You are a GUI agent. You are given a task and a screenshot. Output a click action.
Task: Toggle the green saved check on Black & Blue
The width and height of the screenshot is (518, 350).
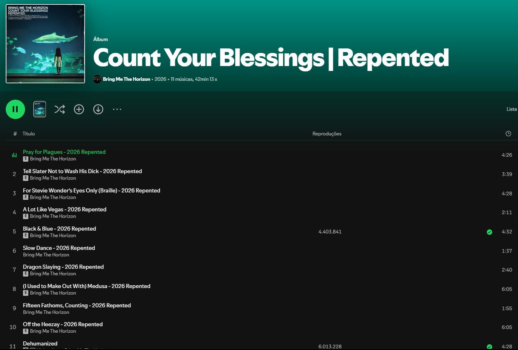(490, 232)
